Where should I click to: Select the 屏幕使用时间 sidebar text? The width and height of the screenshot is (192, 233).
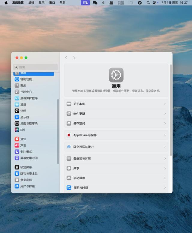click(29, 158)
